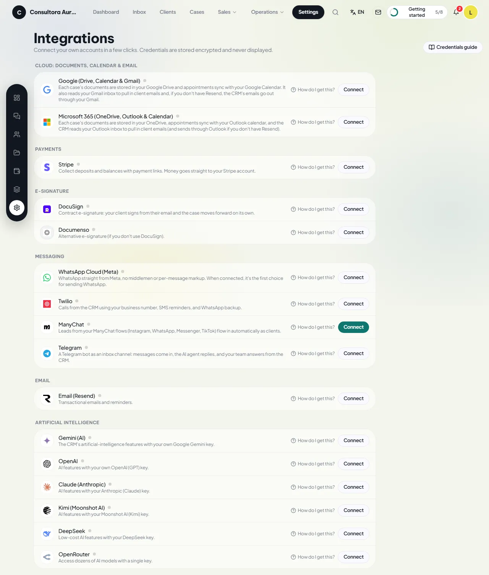Click the Gemini sparkle logo icon
Image resolution: width=489 pixels, height=575 pixels.
tap(47, 441)
